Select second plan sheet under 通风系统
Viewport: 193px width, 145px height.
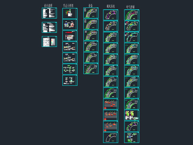point(111,26)
